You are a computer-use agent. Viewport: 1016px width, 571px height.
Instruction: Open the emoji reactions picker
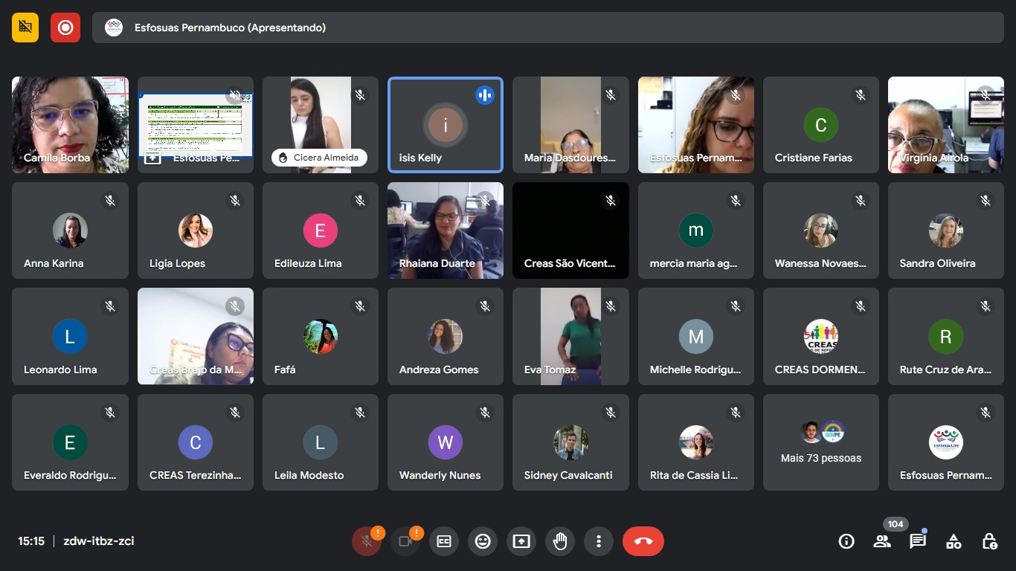click(x=483, y=541)
